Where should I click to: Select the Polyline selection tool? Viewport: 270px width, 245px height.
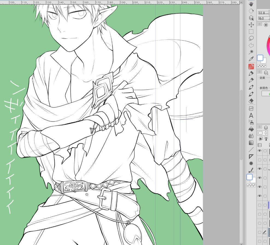click(x=251, y=45)
